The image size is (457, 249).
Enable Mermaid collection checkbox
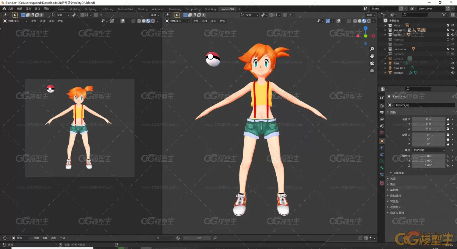[x=448, y=40]
